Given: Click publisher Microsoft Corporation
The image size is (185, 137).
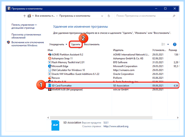Looking at the screenshot, I should (x=125, y=66).
